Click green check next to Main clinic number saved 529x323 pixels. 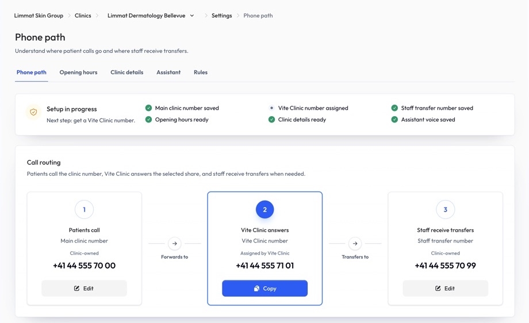(148, 108)
